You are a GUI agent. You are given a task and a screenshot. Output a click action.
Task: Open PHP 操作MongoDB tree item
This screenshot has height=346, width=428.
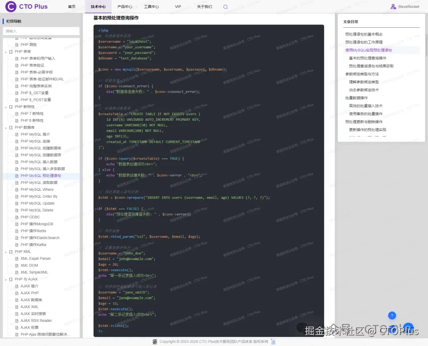[x=37, y=224]
